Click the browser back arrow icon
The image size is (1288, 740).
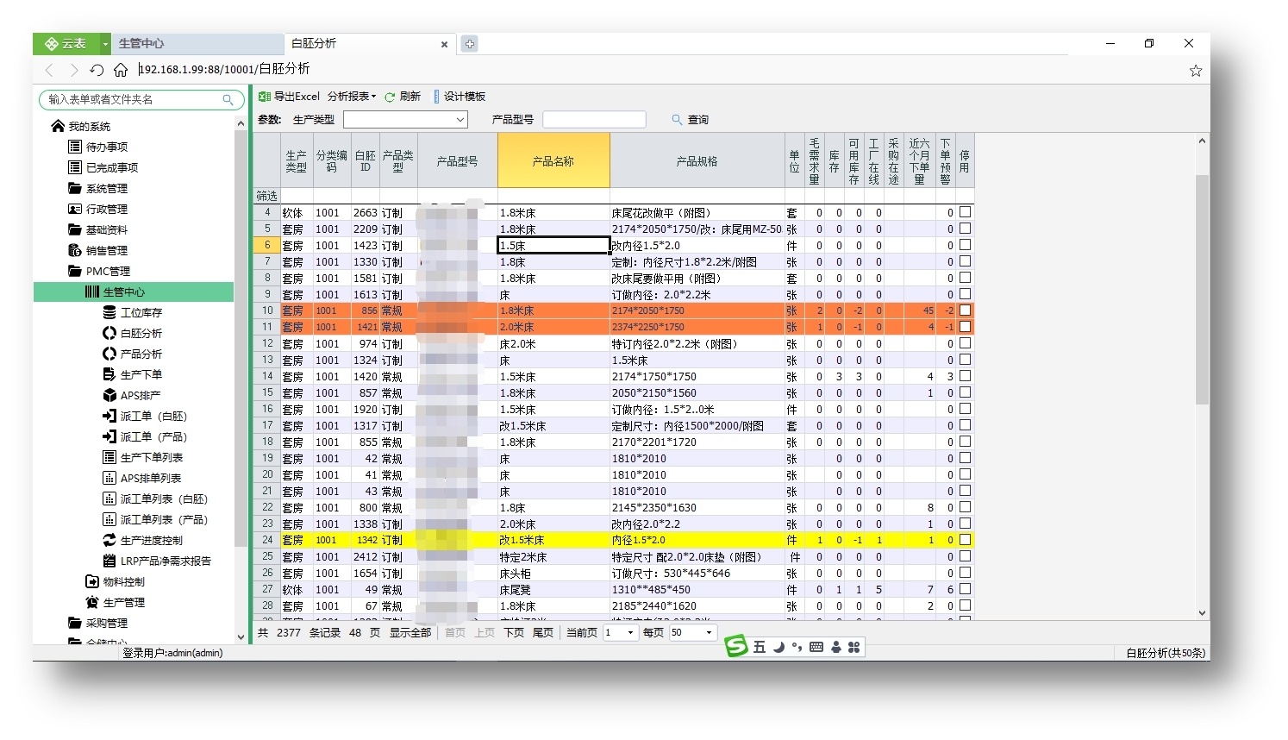point(49,70)
